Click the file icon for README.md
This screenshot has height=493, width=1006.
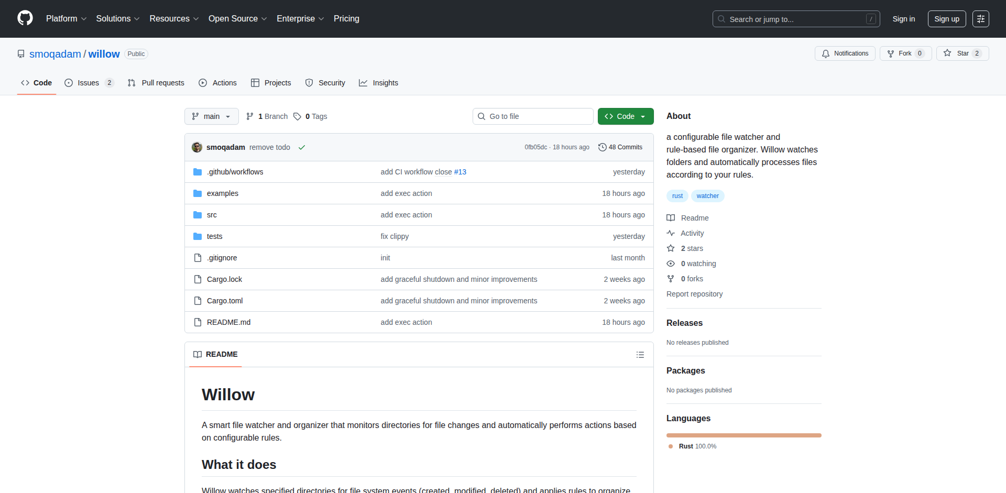[198, 322]
